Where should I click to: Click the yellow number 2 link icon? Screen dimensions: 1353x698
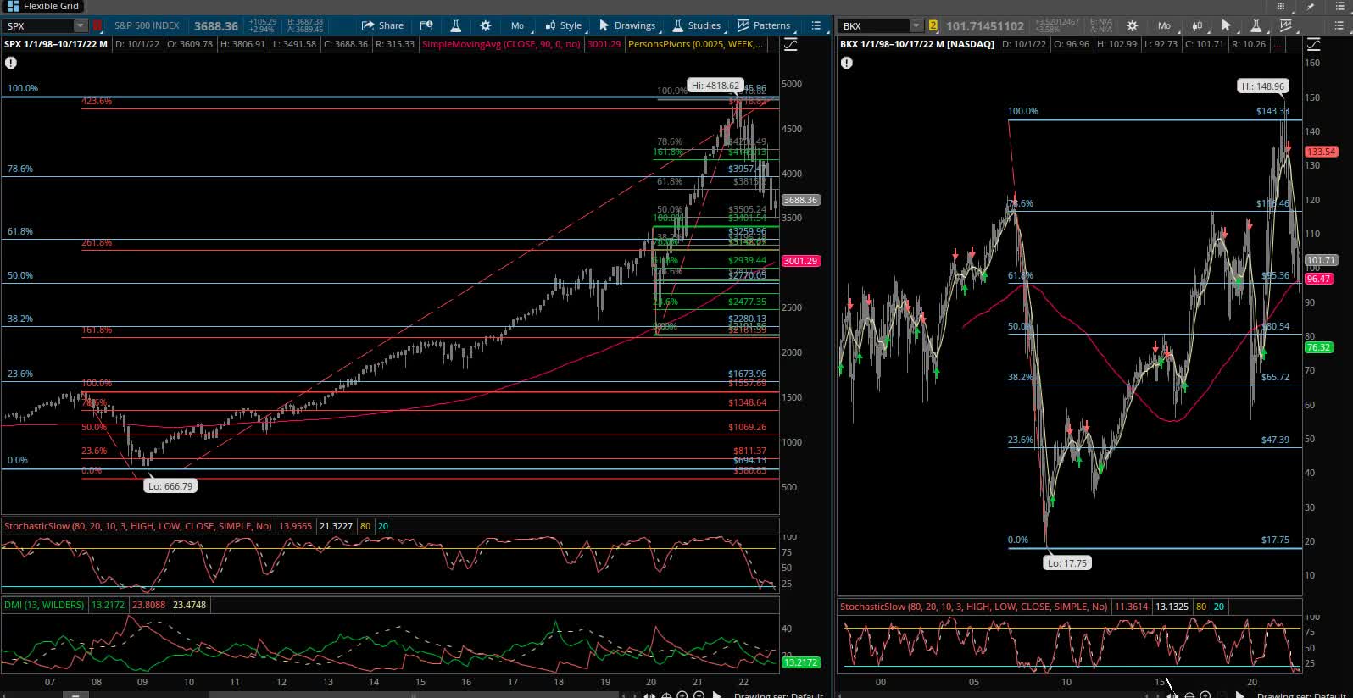point(933,26)
